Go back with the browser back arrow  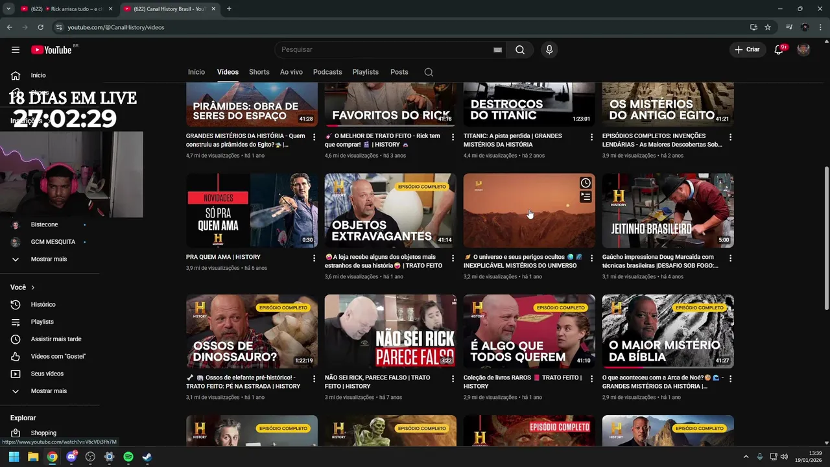coord(9,27)
